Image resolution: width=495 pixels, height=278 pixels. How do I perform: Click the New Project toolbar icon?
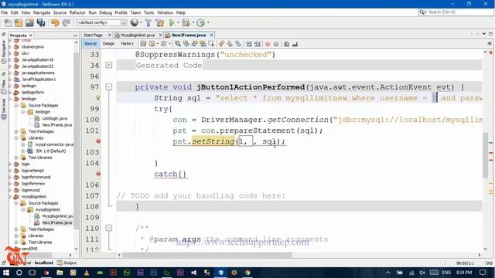[x=19, y=22]
